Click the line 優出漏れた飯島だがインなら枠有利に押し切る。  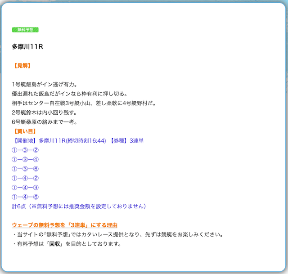(x=70, y=94)
